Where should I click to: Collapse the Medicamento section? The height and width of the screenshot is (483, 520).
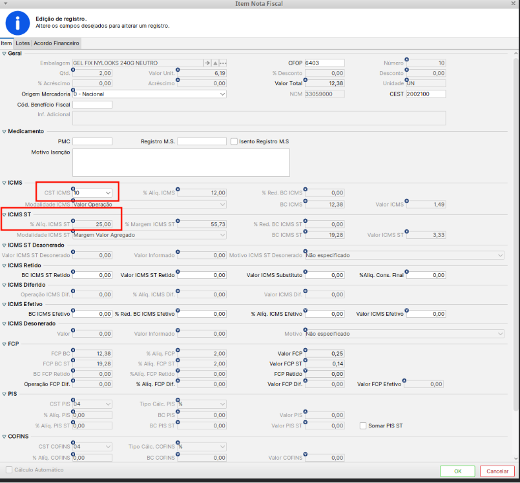point(4,131)
